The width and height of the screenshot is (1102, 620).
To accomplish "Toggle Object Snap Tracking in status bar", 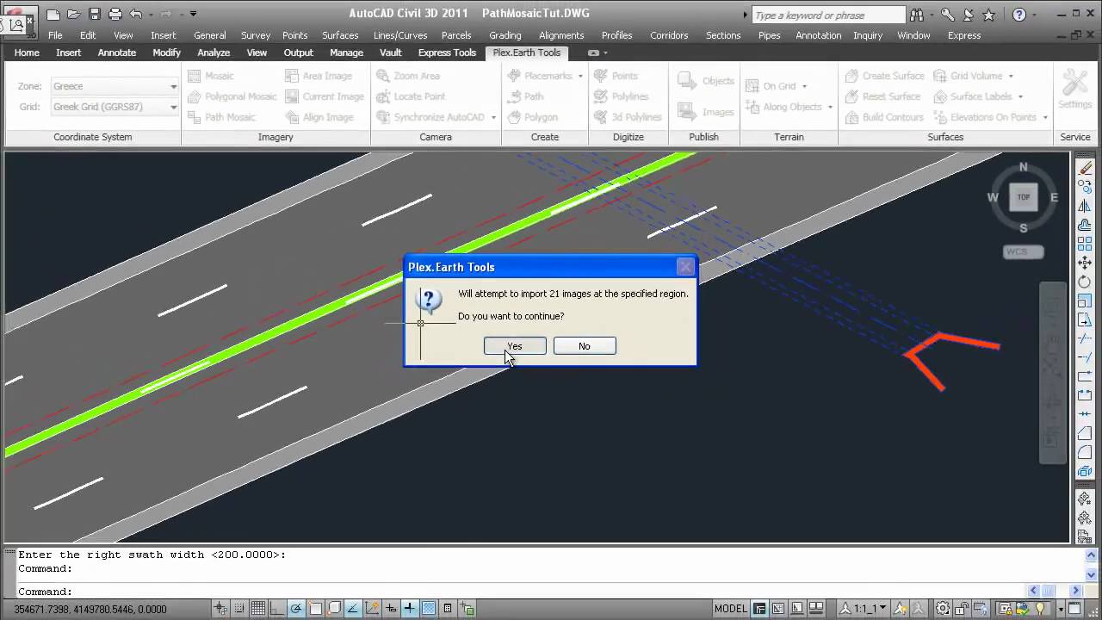I will 354,609.
